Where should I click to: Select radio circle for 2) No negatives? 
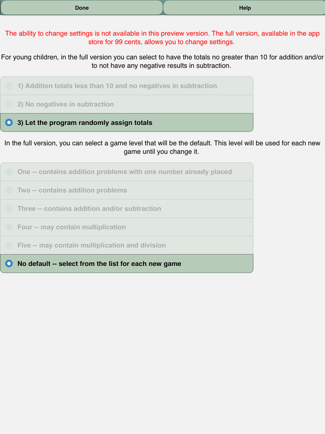9,104
